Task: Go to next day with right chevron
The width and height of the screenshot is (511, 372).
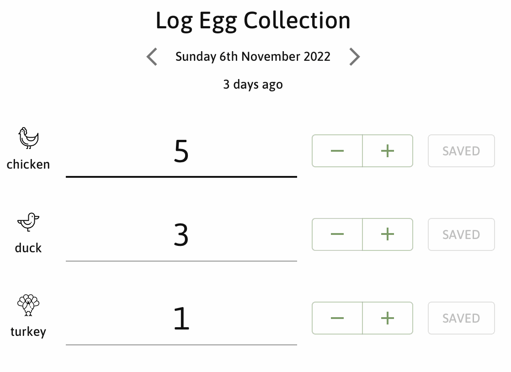Action: [354, 57]
